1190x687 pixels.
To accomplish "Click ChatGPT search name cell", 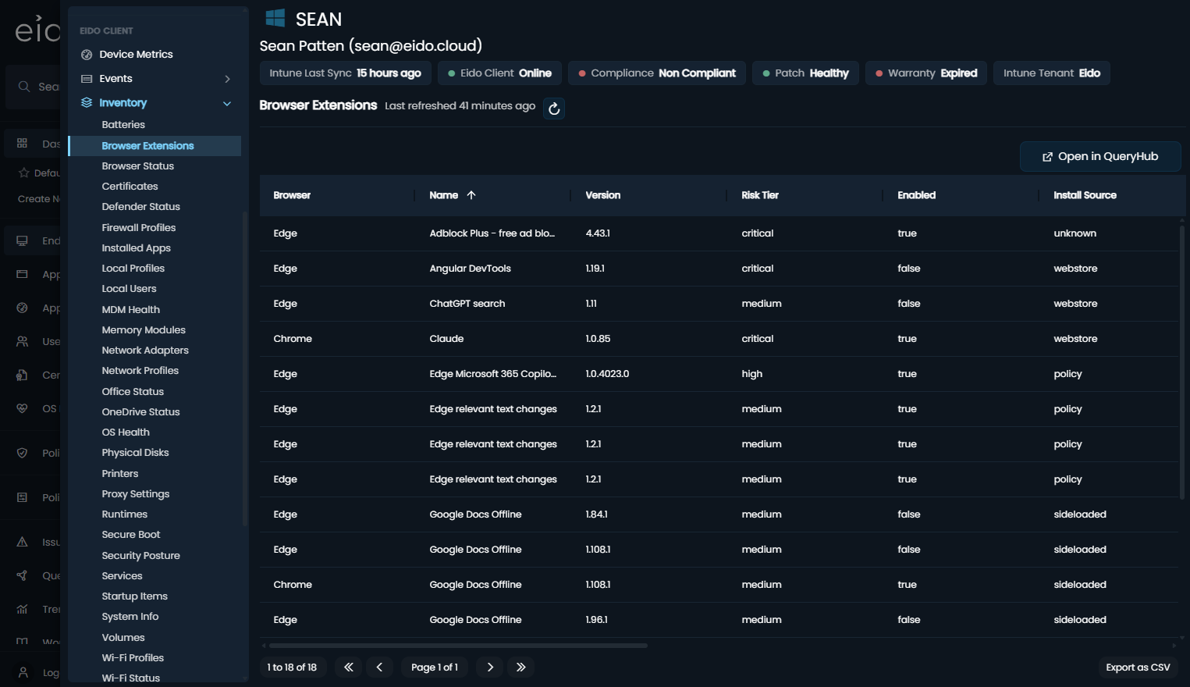I will click(x=467, y=304).
